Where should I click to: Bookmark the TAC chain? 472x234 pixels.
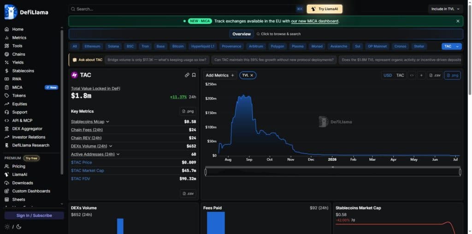click(194, 75)
